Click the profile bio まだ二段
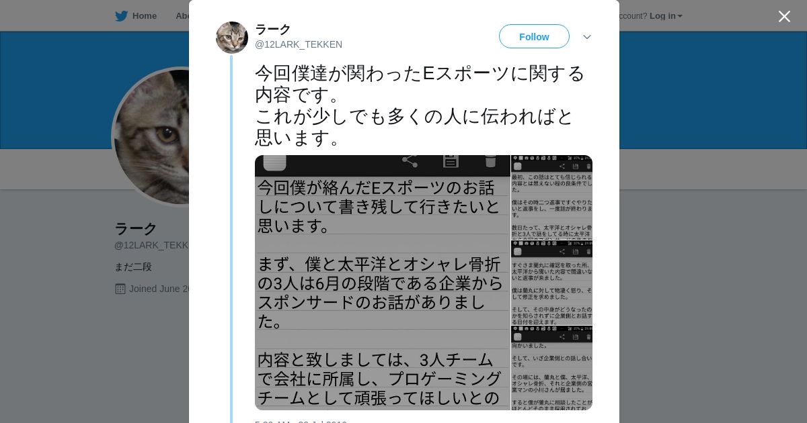This screenshot has width=807, height=423. pyautogui.click(x=133, y=267)
